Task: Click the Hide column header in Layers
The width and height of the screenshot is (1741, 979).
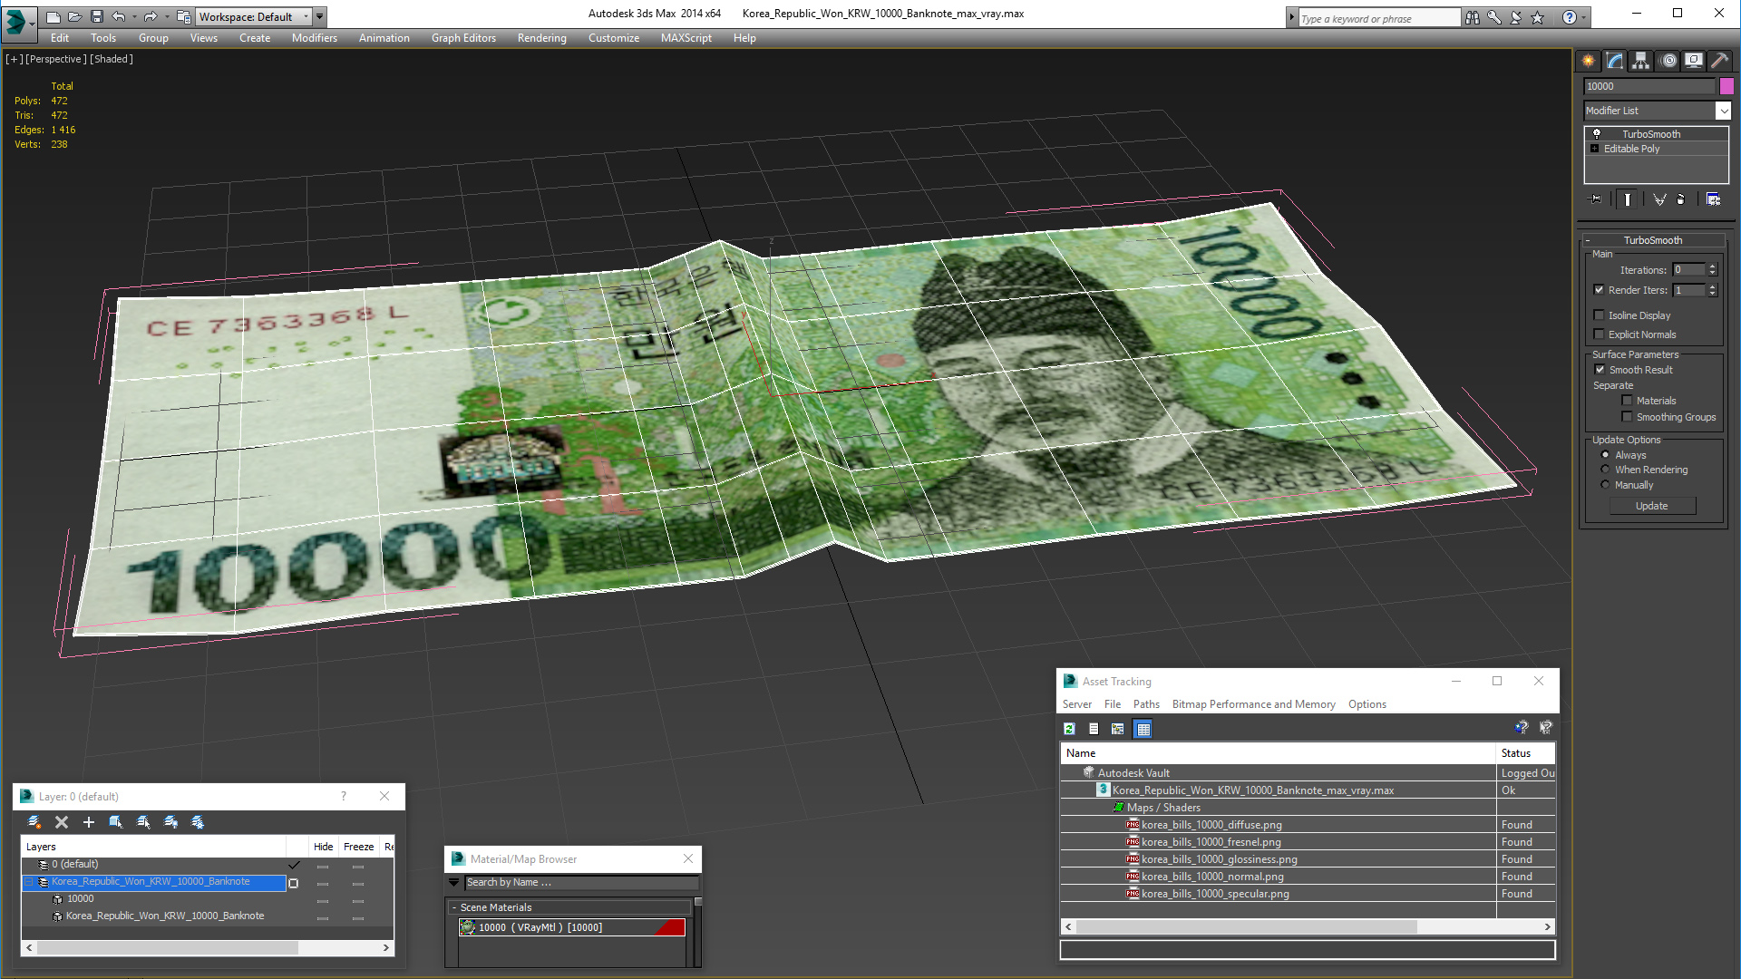Action: click(x=323, y=847)
